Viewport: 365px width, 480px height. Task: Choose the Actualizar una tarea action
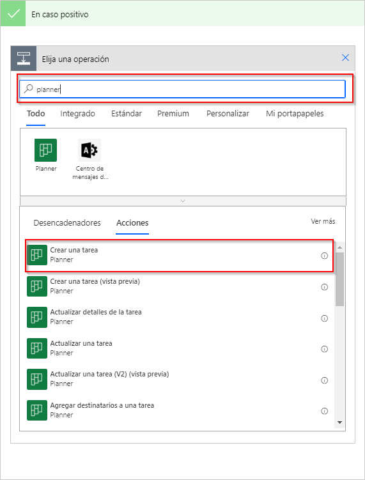tap(180, 348)
